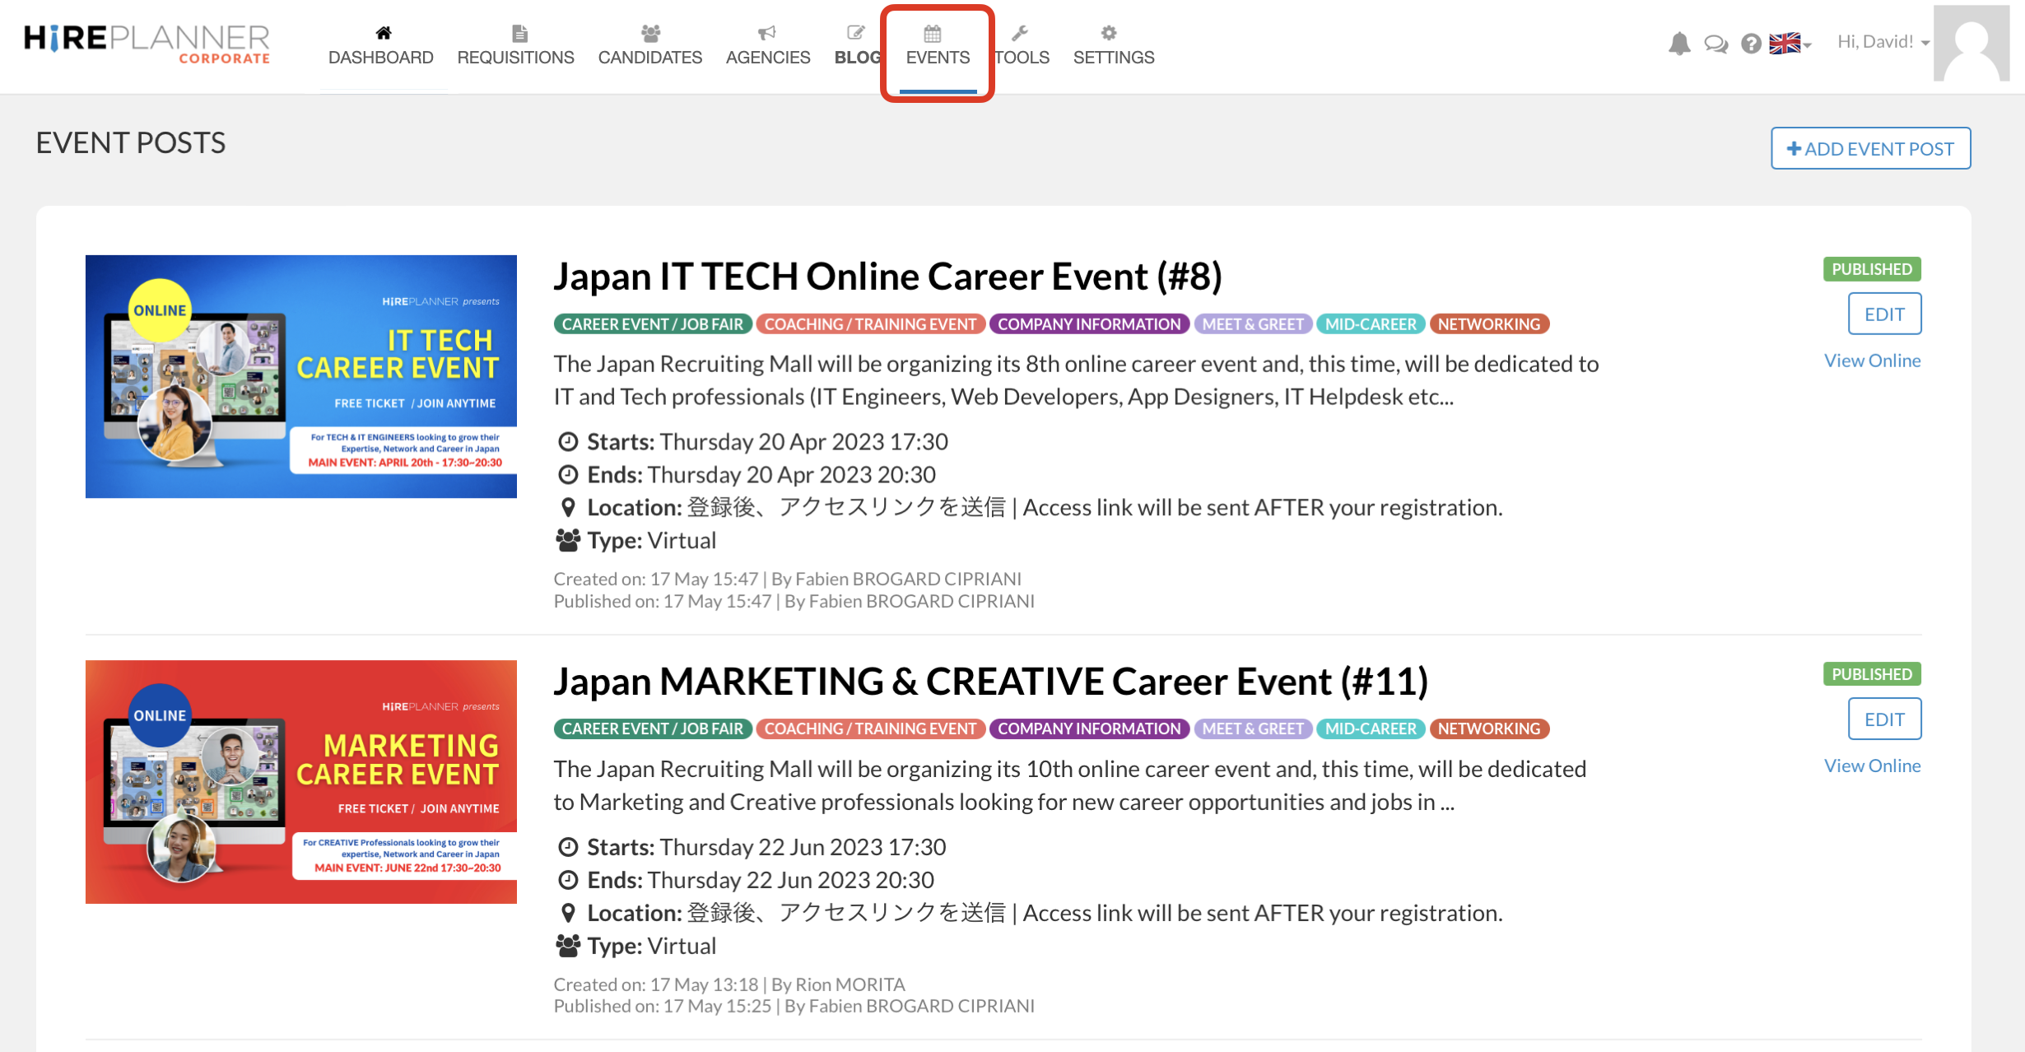Click the Requisitions document icon
2025x1052 pixels.
[518, 33]
